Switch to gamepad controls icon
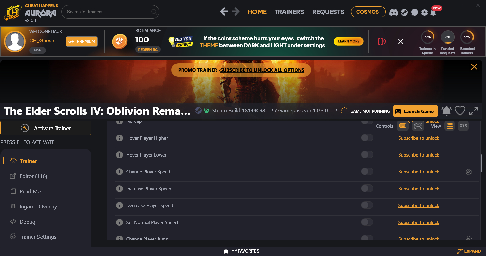The width and height of the screenshot is (486, 256). tap(418, 126)
